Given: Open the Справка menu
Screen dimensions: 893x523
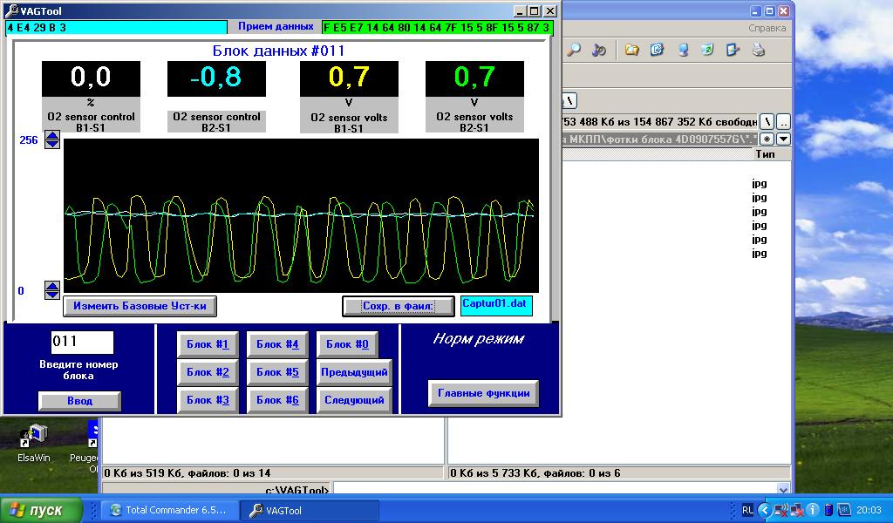Looking at the screenshot, I should 767,28.
